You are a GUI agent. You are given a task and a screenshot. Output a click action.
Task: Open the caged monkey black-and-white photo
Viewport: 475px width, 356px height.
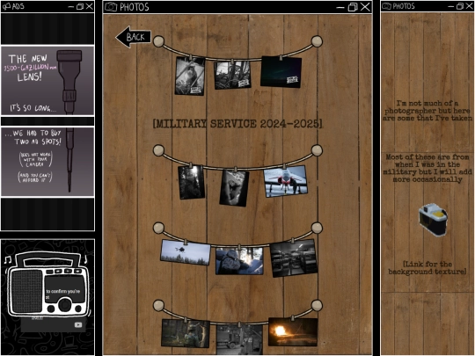point(190,76)
